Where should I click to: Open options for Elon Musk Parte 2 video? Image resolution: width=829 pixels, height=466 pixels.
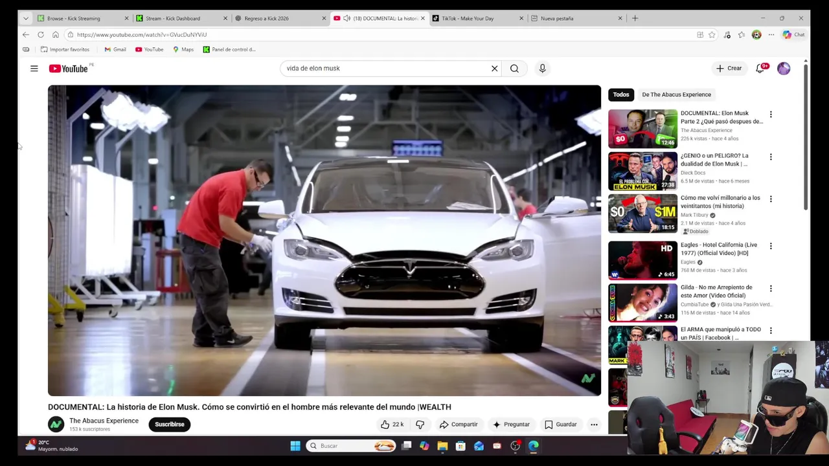point(771,115)
